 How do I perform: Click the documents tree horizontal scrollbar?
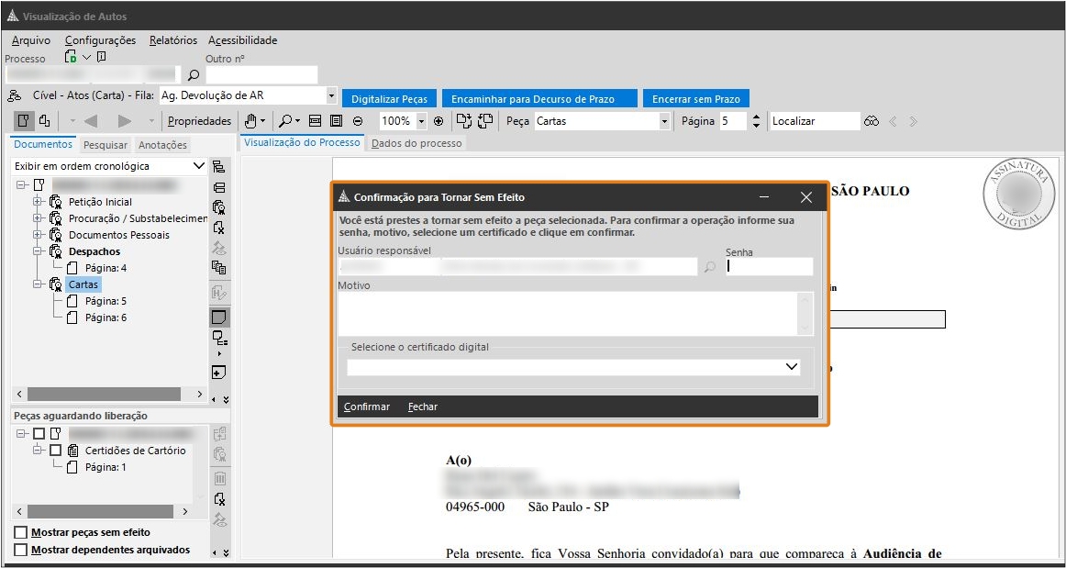[101, 394]
